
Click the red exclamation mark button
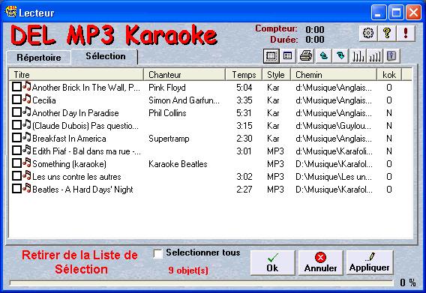[406, 34]
